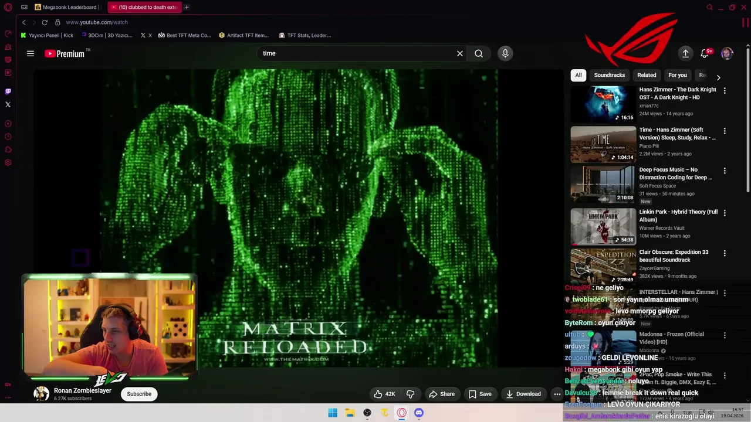Open Yayıncı Paneli | Kick bookmark
This screenshot has width=751, height=422.
pyautogui.click(x=47, y=35)
